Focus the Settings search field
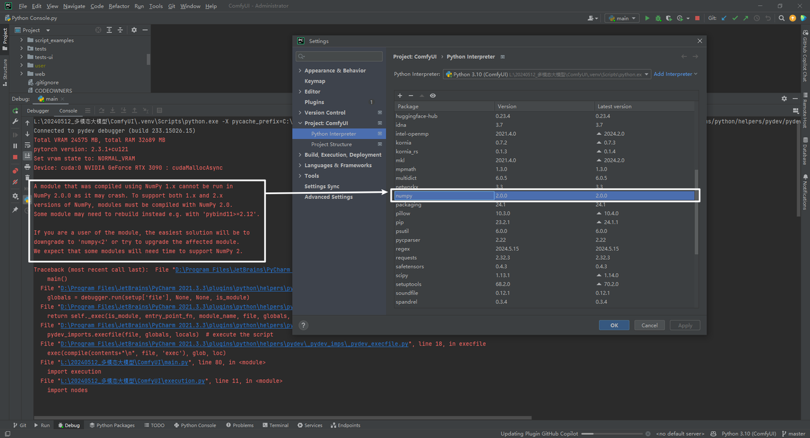Screen dimensions: 810x438 click(339, 56)
